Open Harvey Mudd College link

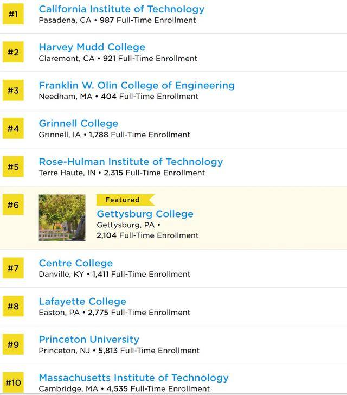click(x=92, y=47)
